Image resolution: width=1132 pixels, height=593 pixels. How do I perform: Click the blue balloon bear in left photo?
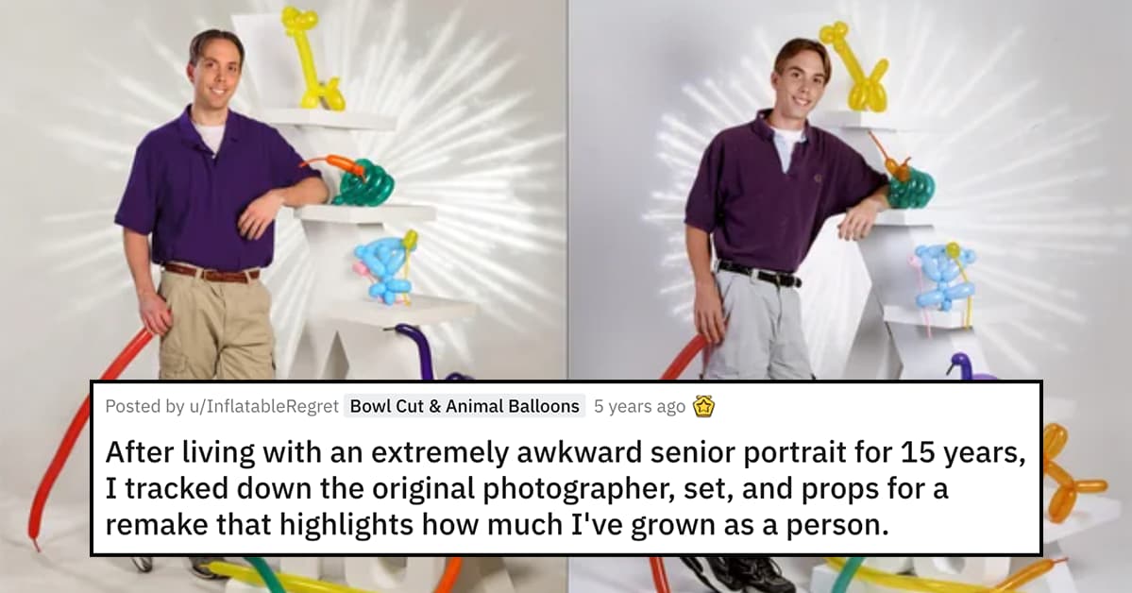pyautogui.click(x=385, y=265)
